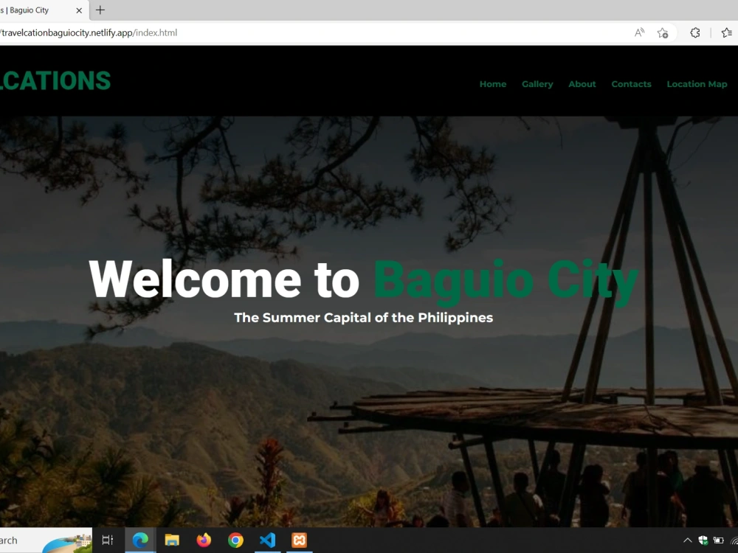The image size is (738, 553).
Task: Open the Location Map page
Action: pyautogui.click(x=697, y=84)
